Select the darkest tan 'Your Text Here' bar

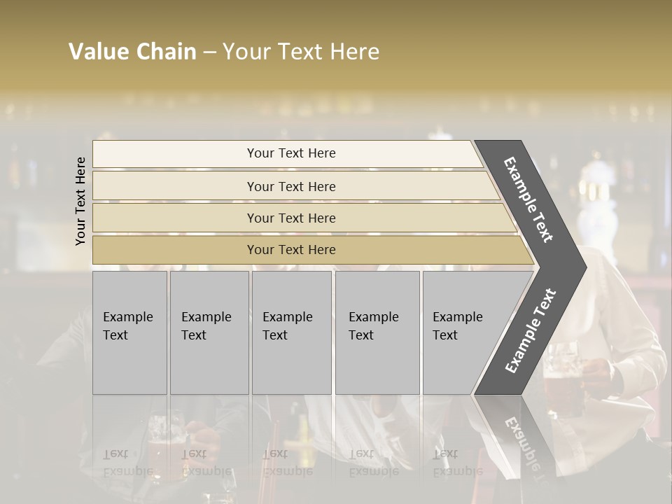pyautogui.click(x=290, y=250)
